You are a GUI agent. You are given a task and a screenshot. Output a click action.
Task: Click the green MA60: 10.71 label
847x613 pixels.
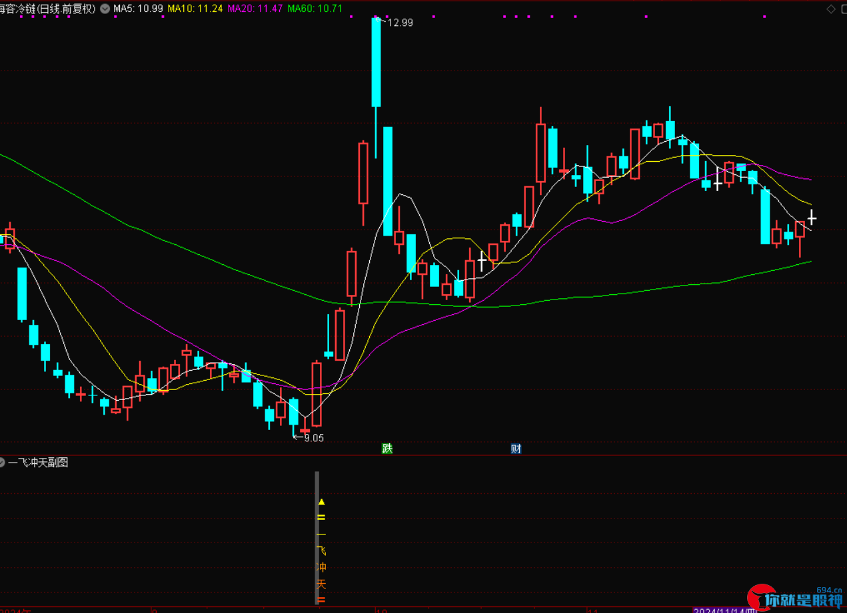[x=315, y=9]
